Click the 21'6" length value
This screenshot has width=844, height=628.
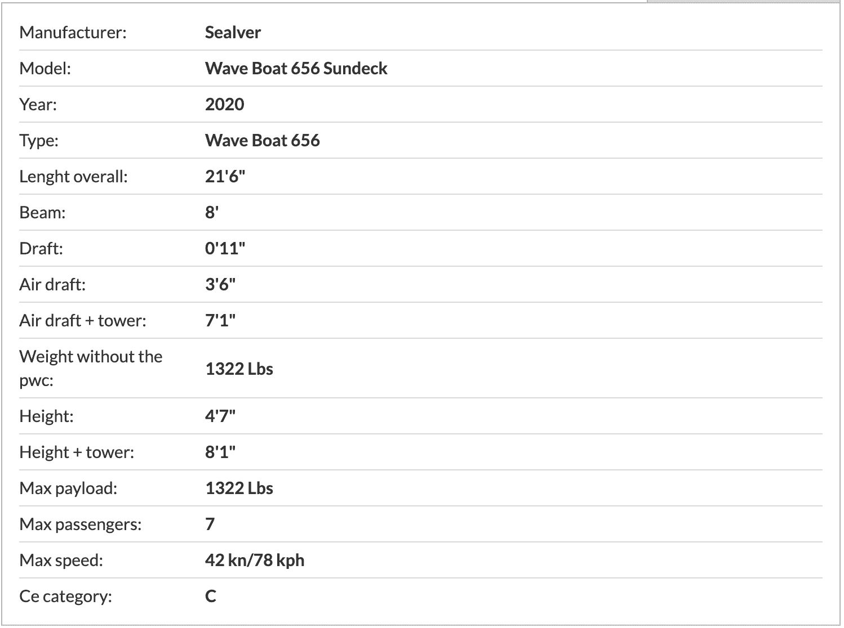[x=225, y=176]
